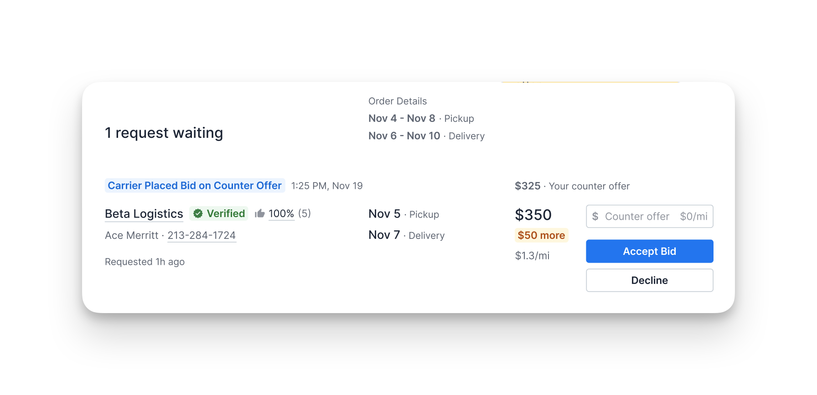Click the Verified badge label
This screenshot has height=395, width=817.
(x=219, y=213)
